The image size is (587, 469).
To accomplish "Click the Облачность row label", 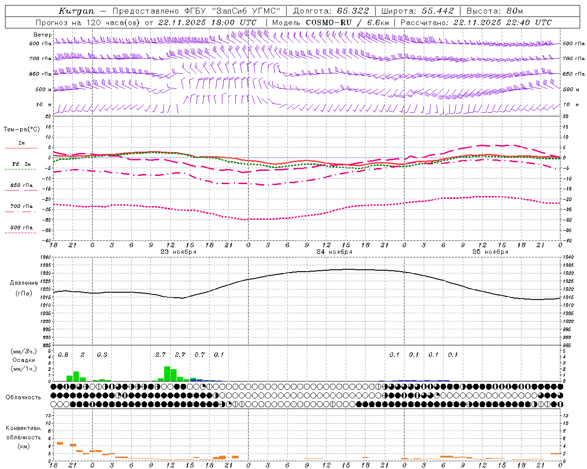I will click(23, 397).
